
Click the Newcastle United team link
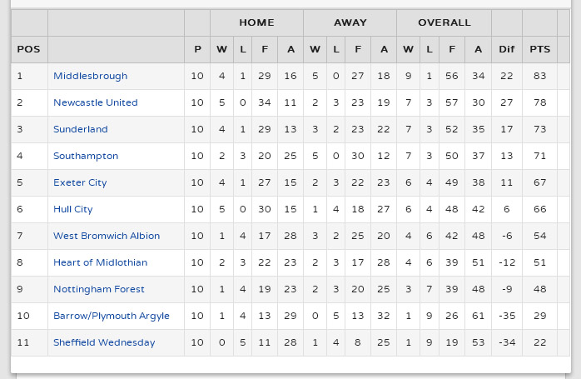pos(95,102)
